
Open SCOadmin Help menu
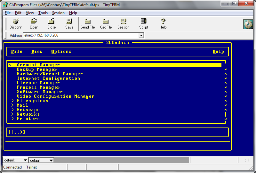click(218, 52)
